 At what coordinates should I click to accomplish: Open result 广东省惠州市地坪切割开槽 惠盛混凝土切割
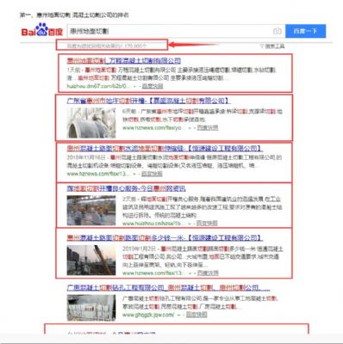pos(148,101)
